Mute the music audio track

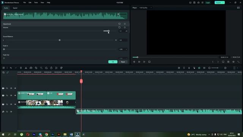pyautogui.click(x=11, y=112)
